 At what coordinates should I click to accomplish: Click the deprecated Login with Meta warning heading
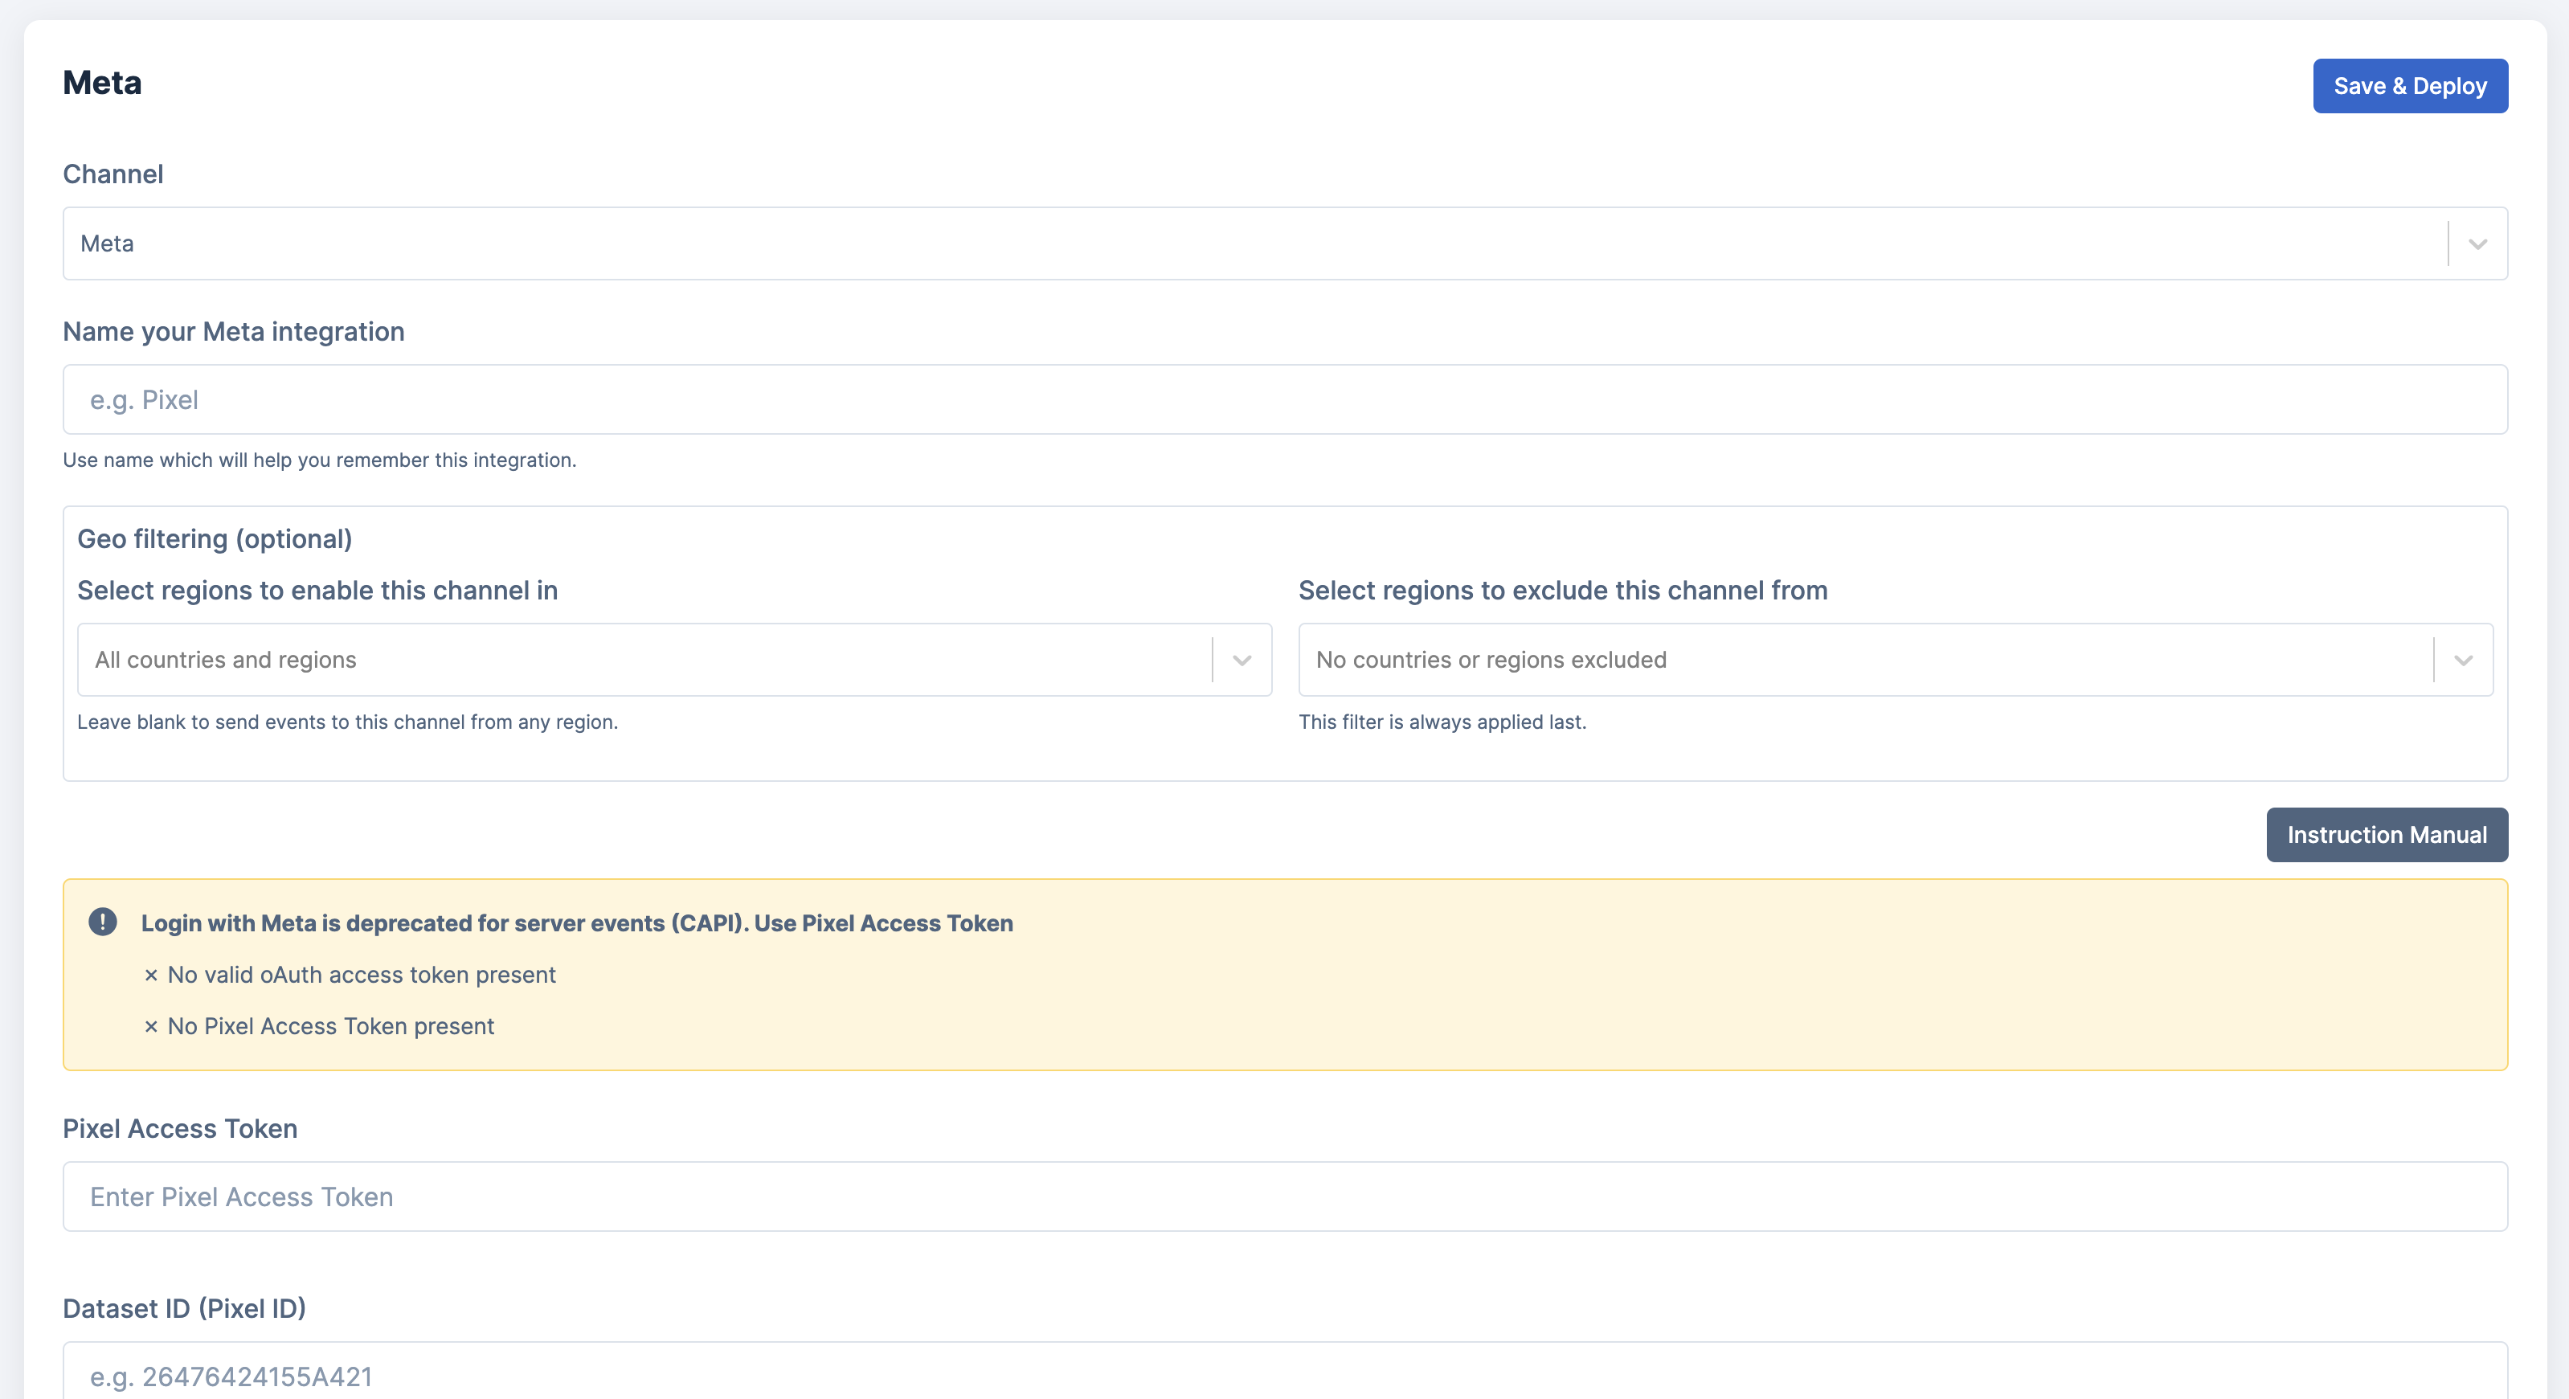[x=576, y=923]
